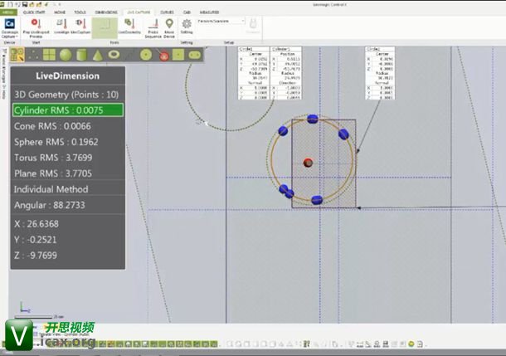This screenshot has width=506, height=356.
Task: Select the Cylinder RMS result row
Action: pos(68,110)
